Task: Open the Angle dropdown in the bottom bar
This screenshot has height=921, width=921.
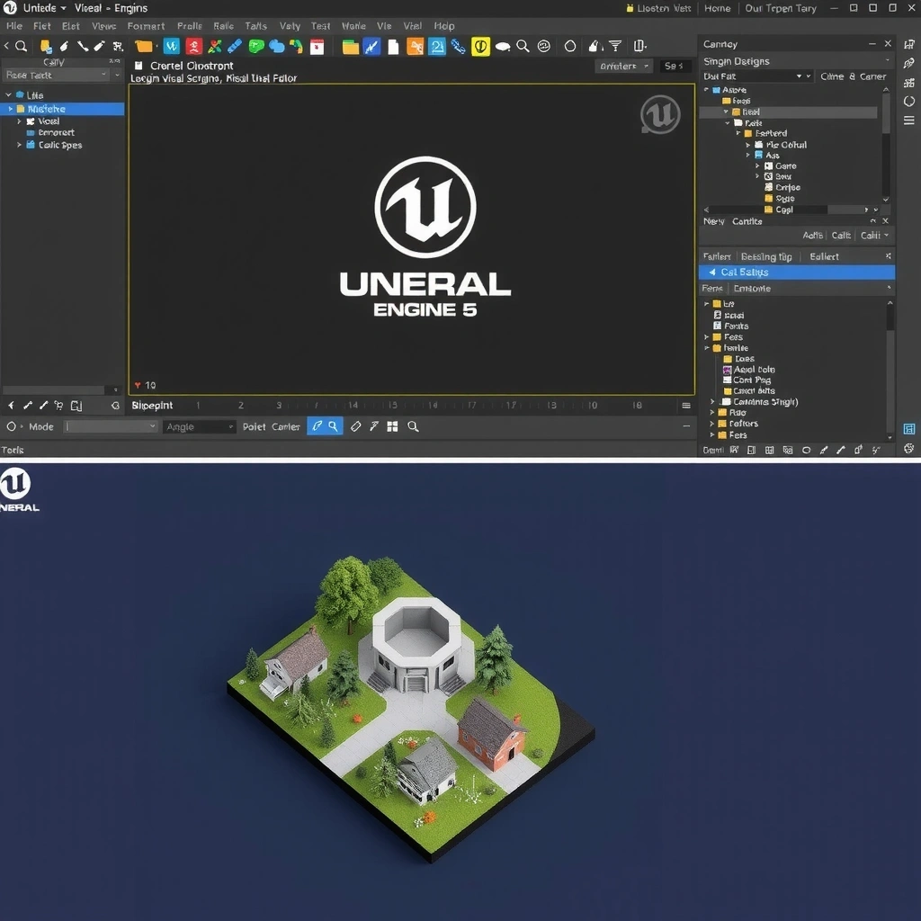Action: pos(198,426)
